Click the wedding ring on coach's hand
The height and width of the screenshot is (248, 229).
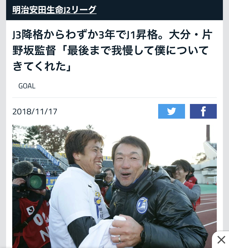point(120,239)
